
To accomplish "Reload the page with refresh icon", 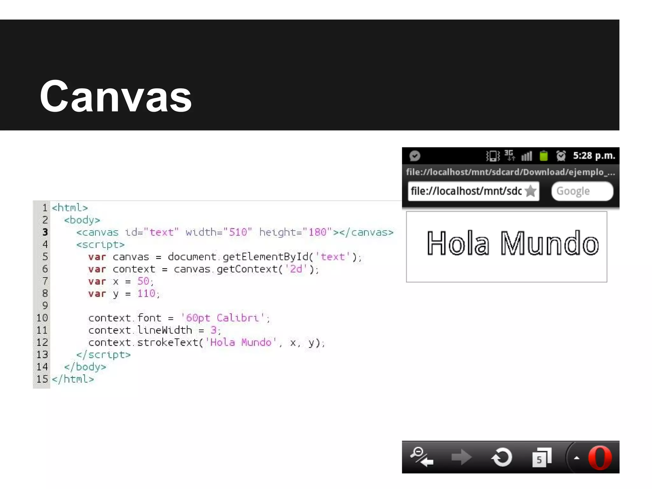I will [x=502, y=457].
